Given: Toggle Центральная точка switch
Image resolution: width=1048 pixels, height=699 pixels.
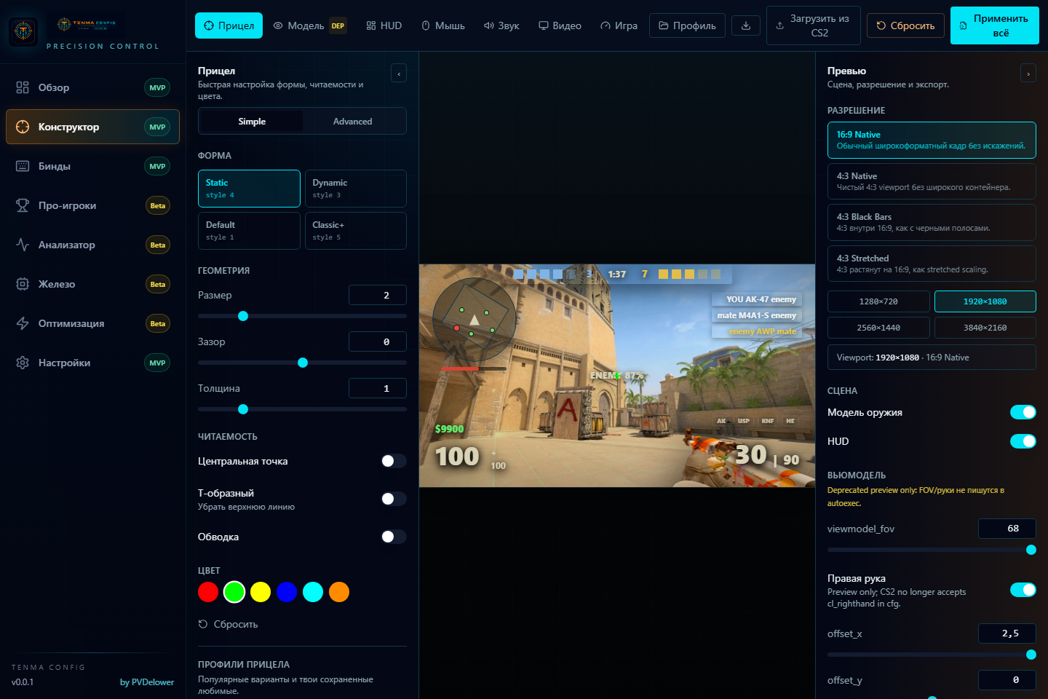Looking at the screenshot, I should [394, 461].
